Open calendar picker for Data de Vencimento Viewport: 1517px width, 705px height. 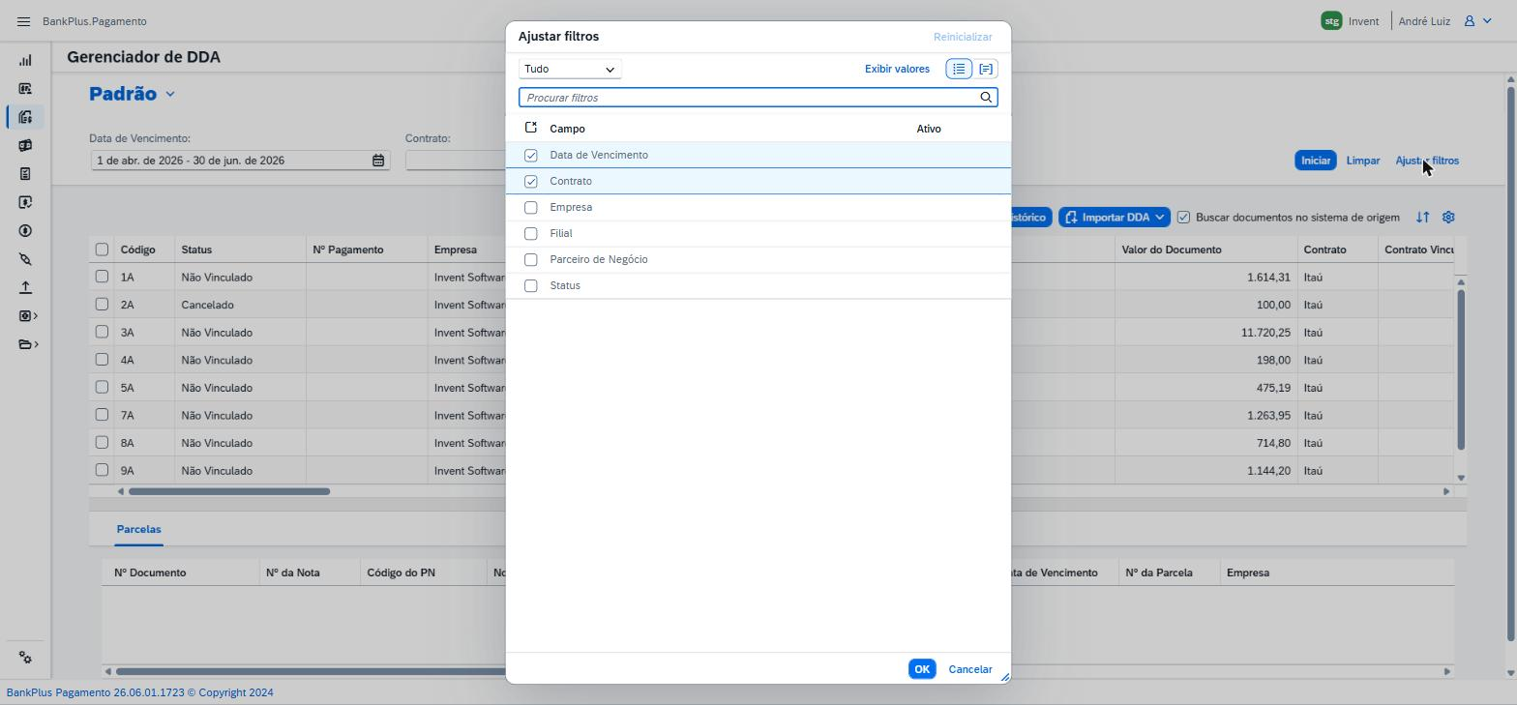378,161
